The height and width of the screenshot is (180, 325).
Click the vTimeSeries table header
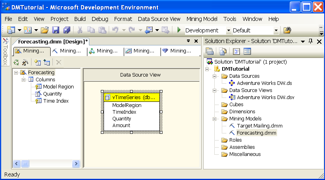point(132,97)
